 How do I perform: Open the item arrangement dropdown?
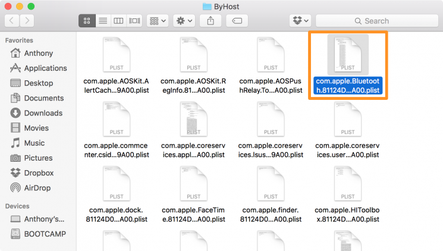click(x=158, y=21)
